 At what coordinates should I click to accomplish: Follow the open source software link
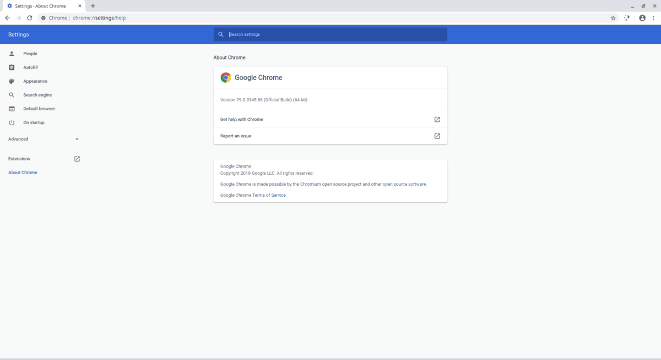tap(404, 184)
